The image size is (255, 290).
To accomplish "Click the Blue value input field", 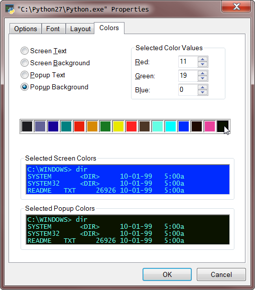I will coord(188,90).
